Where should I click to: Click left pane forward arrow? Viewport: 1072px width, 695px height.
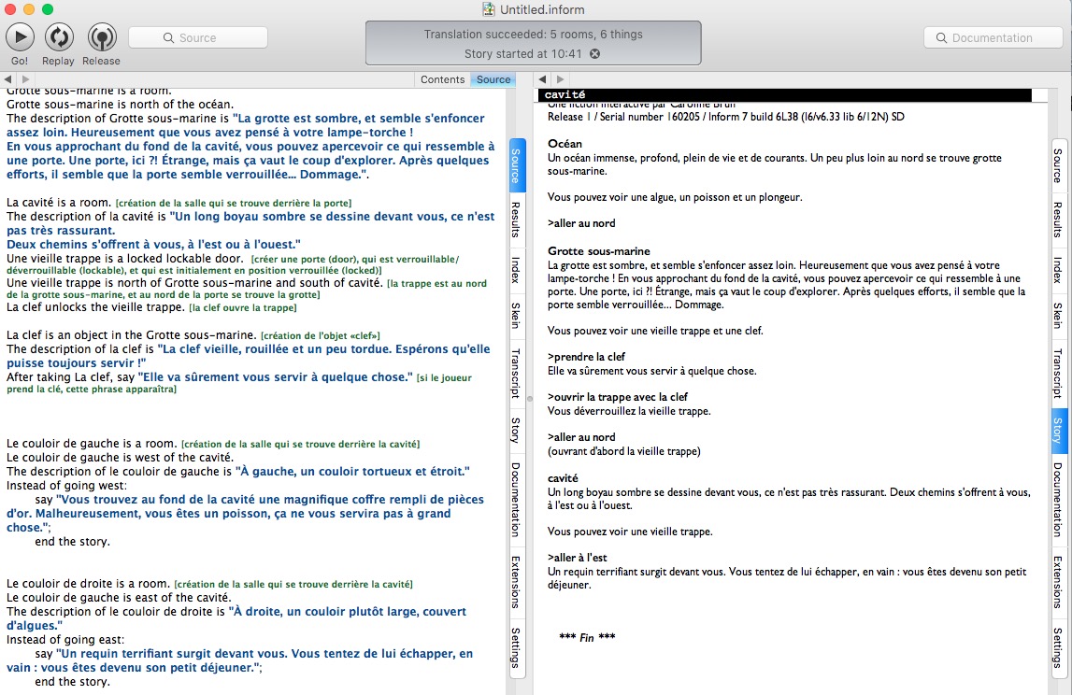25,79
